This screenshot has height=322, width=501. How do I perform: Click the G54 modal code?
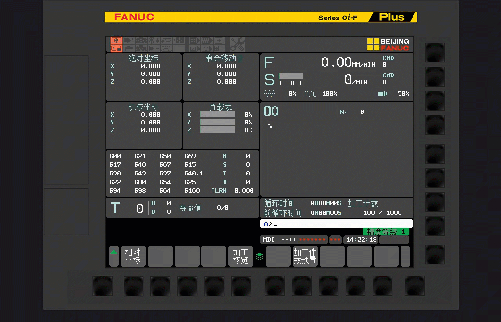(x=165, y=182)
